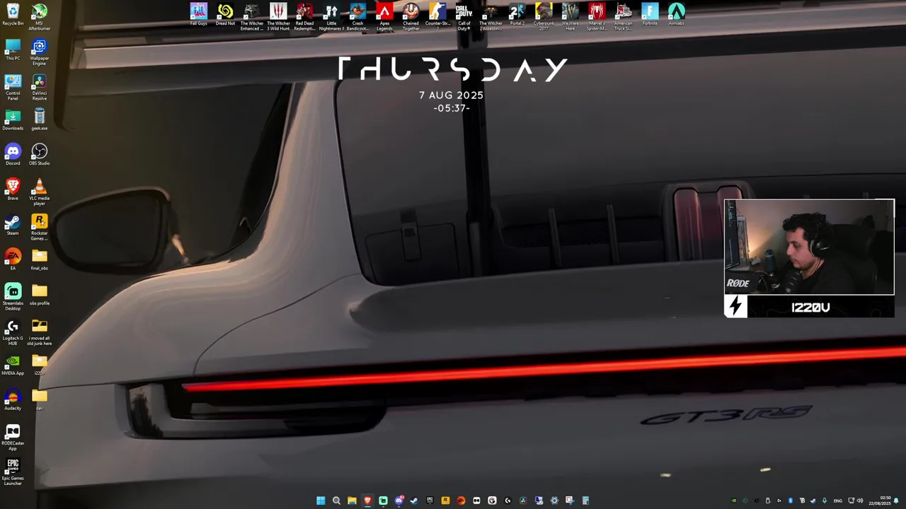Launch the EA app desktop shortcut
The width and height of the screenshot is (906, 509).
(x=13, y=259)
